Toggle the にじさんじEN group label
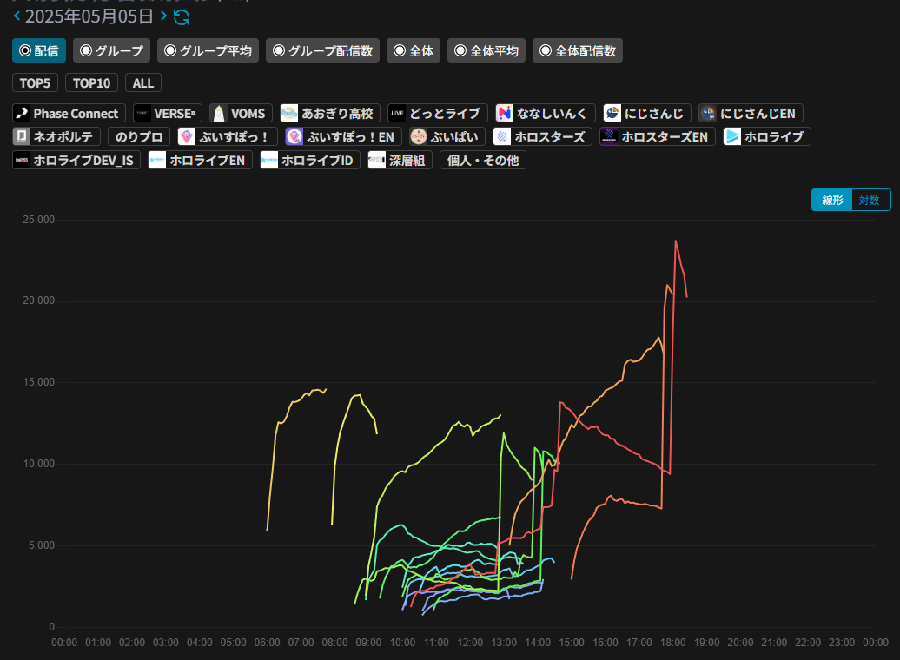Image resolution: width=900 pixels, height=660 pixels. click(x=758, y=113)
